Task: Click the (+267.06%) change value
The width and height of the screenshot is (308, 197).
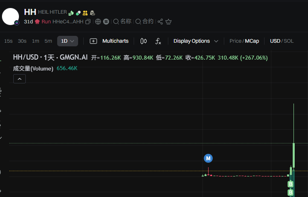Action: pos(254,58)
